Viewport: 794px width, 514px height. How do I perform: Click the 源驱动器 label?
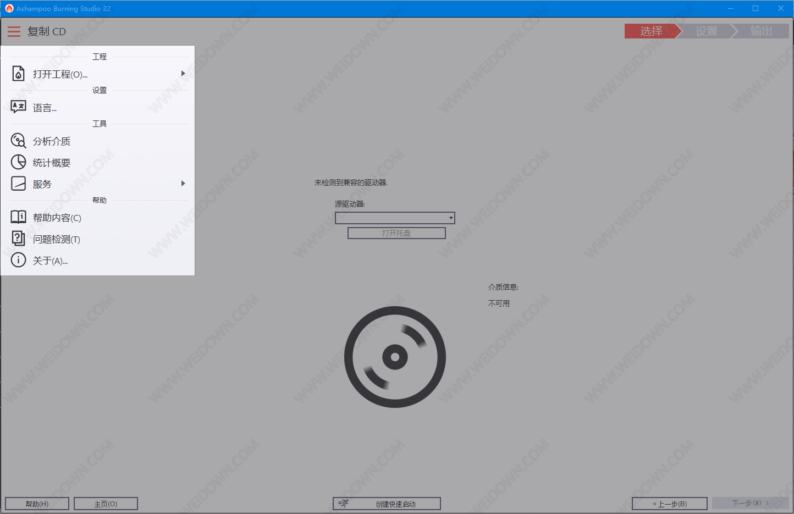350,204
